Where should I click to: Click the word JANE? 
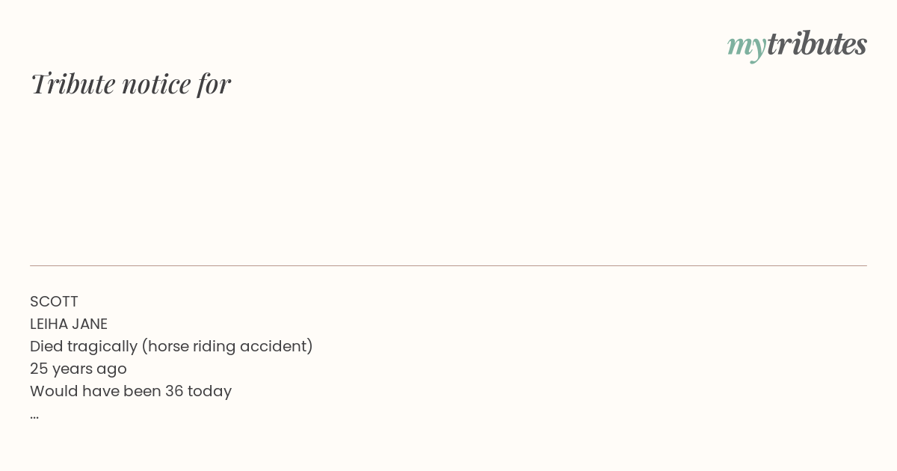click(x=90, y=324)
